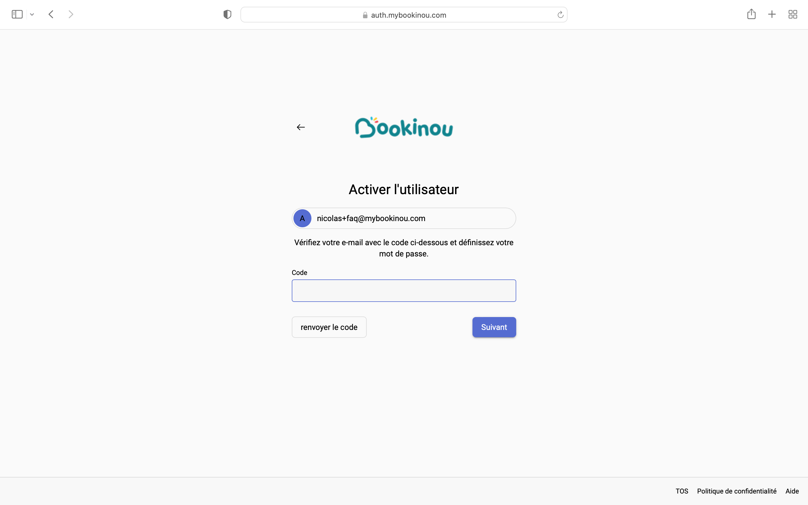Select the nicolas+faq@mybookinou.com account chip
The height and width of the screenshot is (505, 808).
pos(404,219)
